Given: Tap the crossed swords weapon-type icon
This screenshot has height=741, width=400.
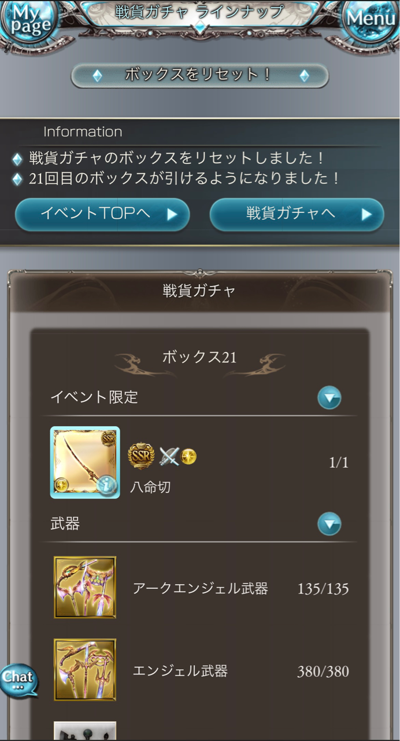Looking at the screenshot, I should click(169, 457).
